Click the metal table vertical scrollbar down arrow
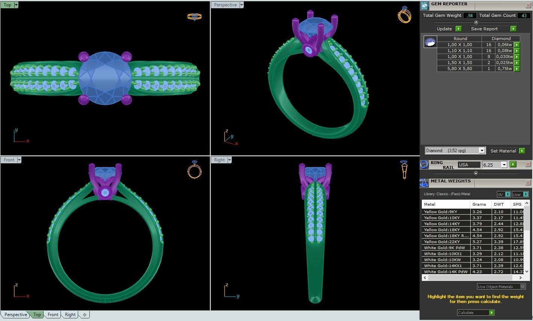The width and height of the screenshot is (533, 321). tap(527, 272)
